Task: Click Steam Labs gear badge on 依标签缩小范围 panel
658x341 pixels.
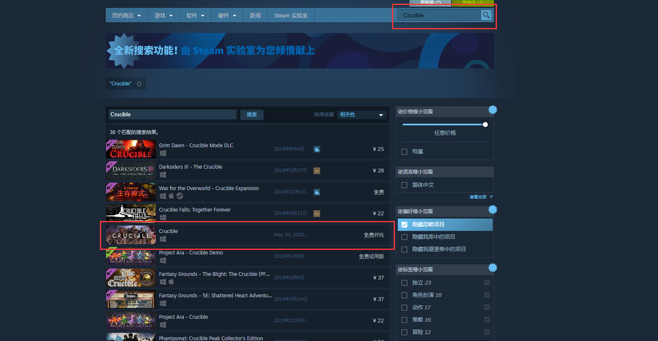Action: pyautogui.click(x=493, y=268)
